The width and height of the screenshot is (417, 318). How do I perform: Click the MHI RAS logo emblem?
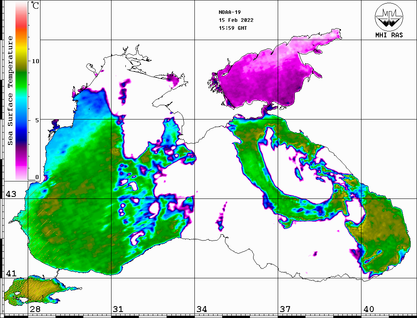coord(389,17)
